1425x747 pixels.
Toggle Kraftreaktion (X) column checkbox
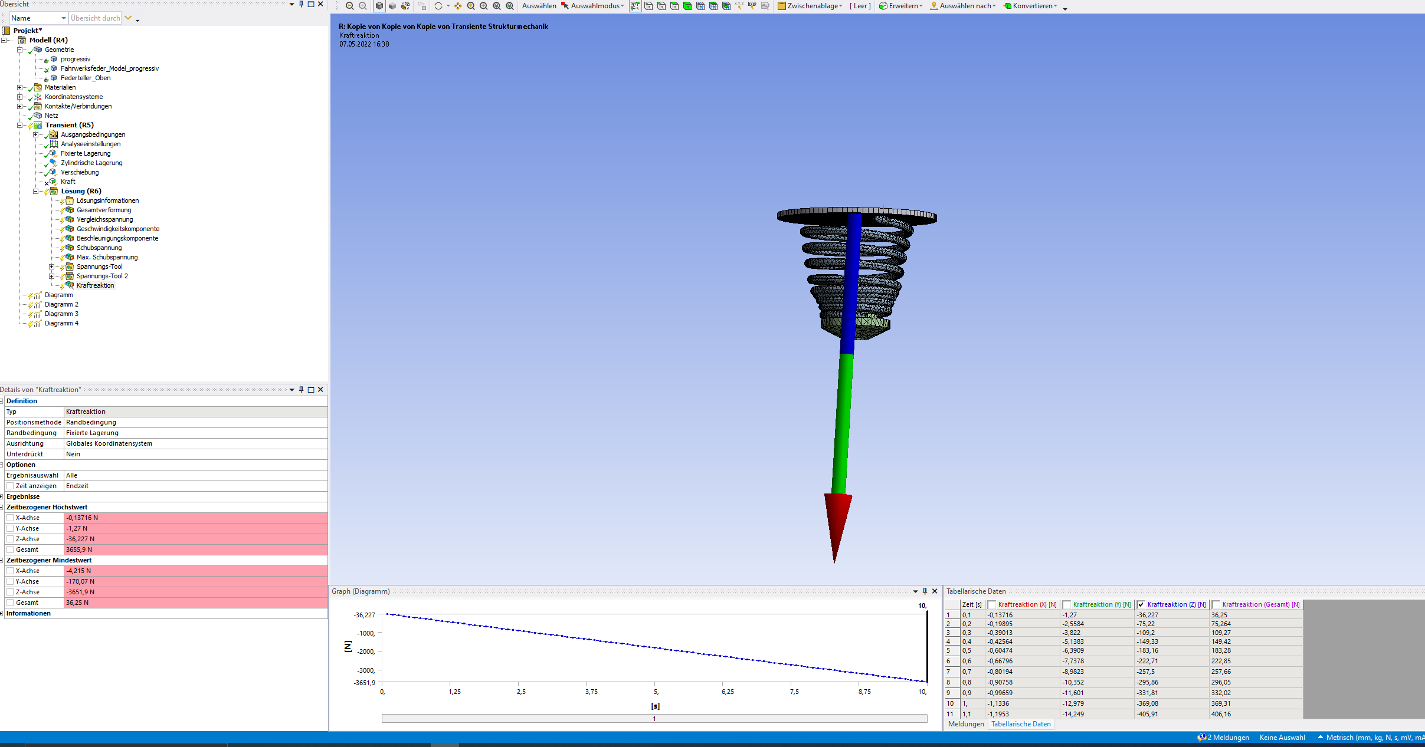coord(992,604)
